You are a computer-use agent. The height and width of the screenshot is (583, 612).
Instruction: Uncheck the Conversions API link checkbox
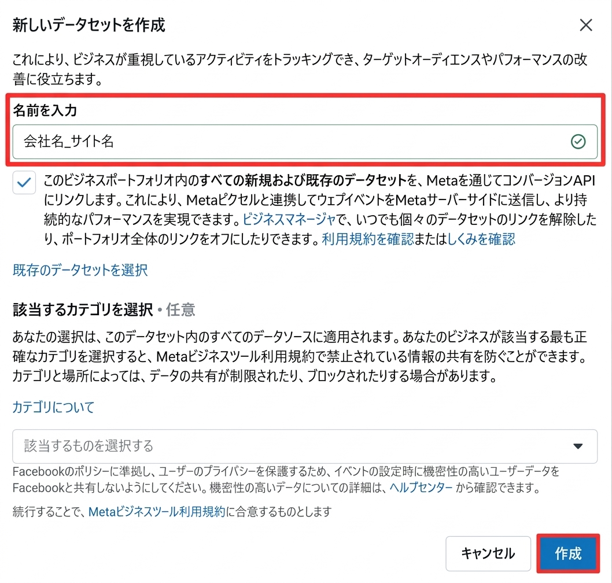(x=24, y=182)
